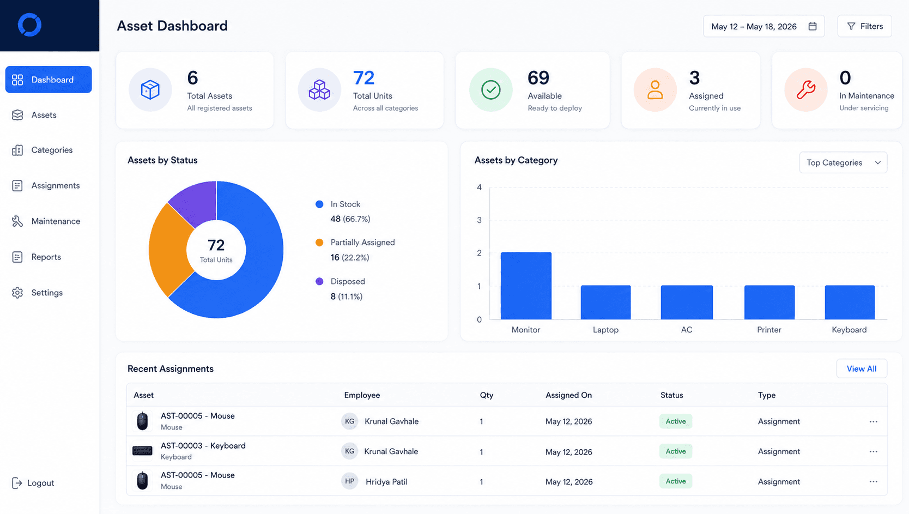Click the Settings gear icon in sidebar
The width and height of the screenshot is (909, 514).
point(17,293)
